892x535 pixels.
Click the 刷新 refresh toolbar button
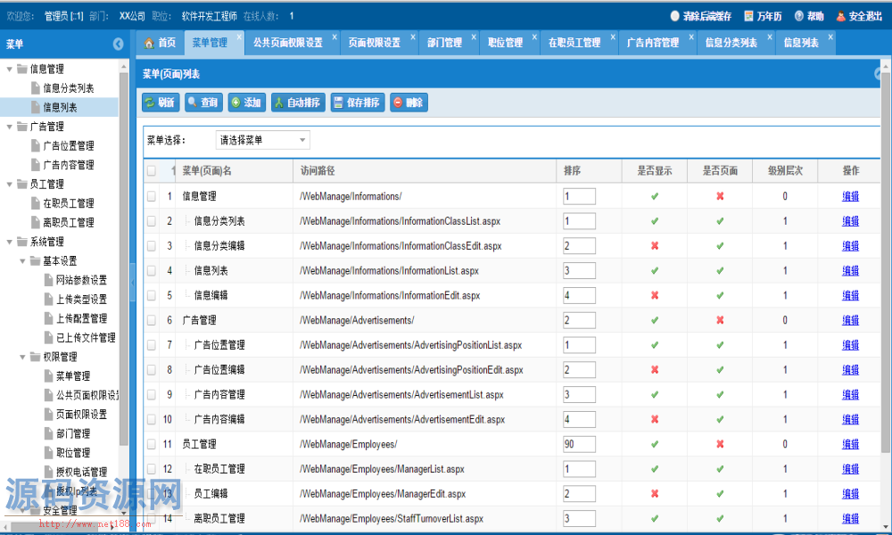pyautogui.click(x=160, y=103)
